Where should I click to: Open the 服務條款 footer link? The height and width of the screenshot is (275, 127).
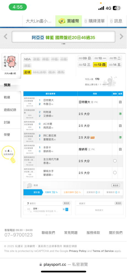pos(93,233)
